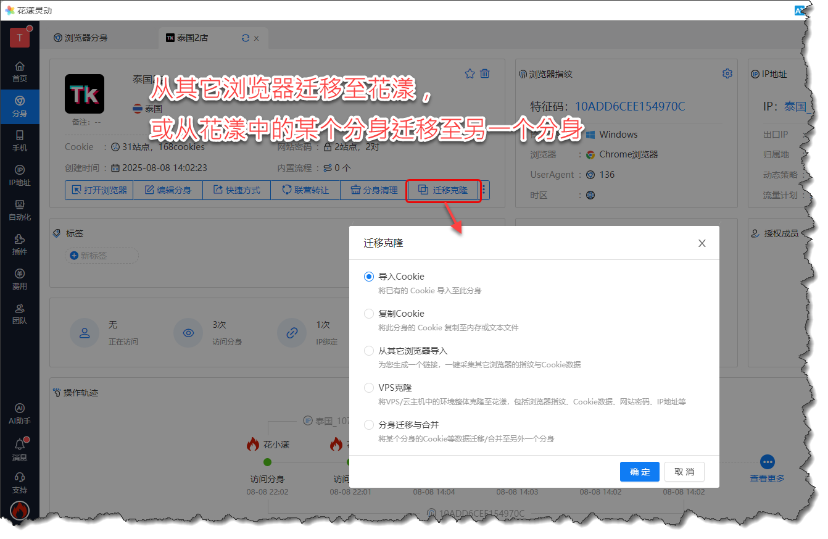The width and height of the screenshot is (828, 539).
Task: Click the TikTok profile thumbnail
Action: click(x=85, y=94)
